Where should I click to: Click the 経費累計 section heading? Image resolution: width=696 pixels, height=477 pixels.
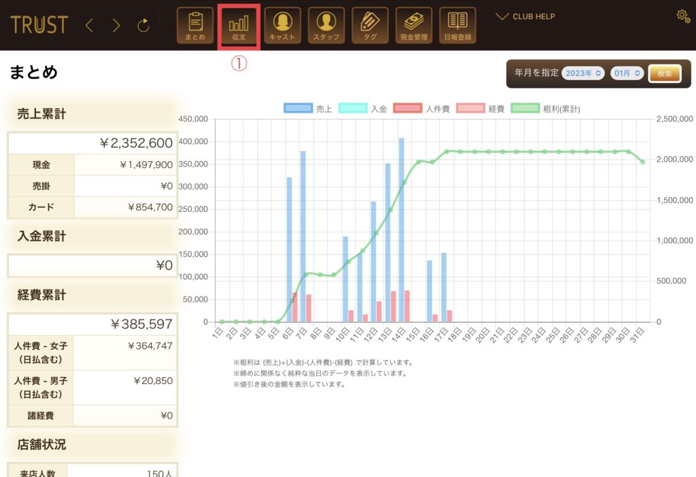(x=41, y=295)
